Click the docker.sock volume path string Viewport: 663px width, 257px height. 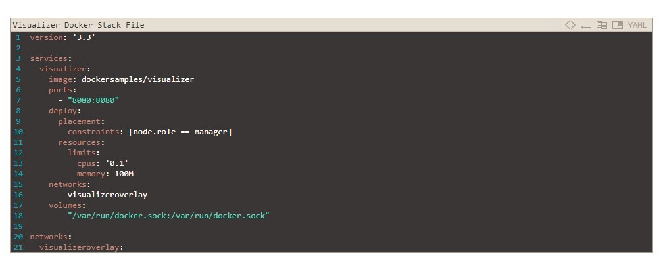point(168,216)
